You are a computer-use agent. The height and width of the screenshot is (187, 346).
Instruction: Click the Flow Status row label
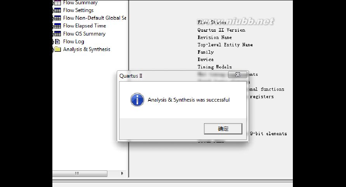212,22
